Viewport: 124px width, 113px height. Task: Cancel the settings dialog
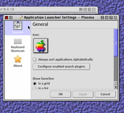coord(105,94)
